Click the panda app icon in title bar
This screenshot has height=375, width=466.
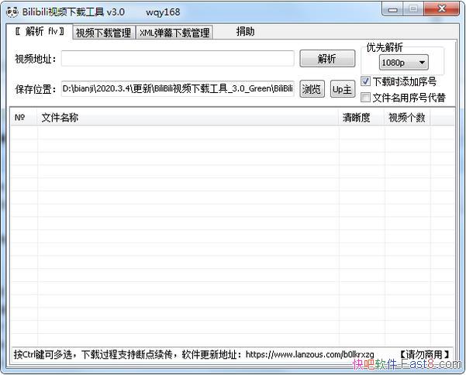tap(11, 12)
